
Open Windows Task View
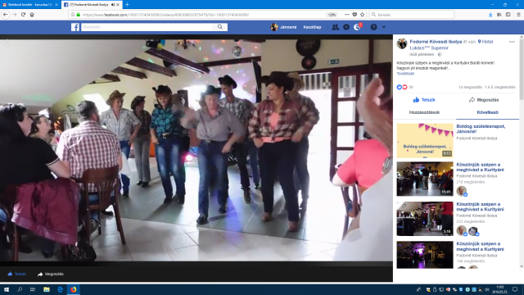(33, 289)
